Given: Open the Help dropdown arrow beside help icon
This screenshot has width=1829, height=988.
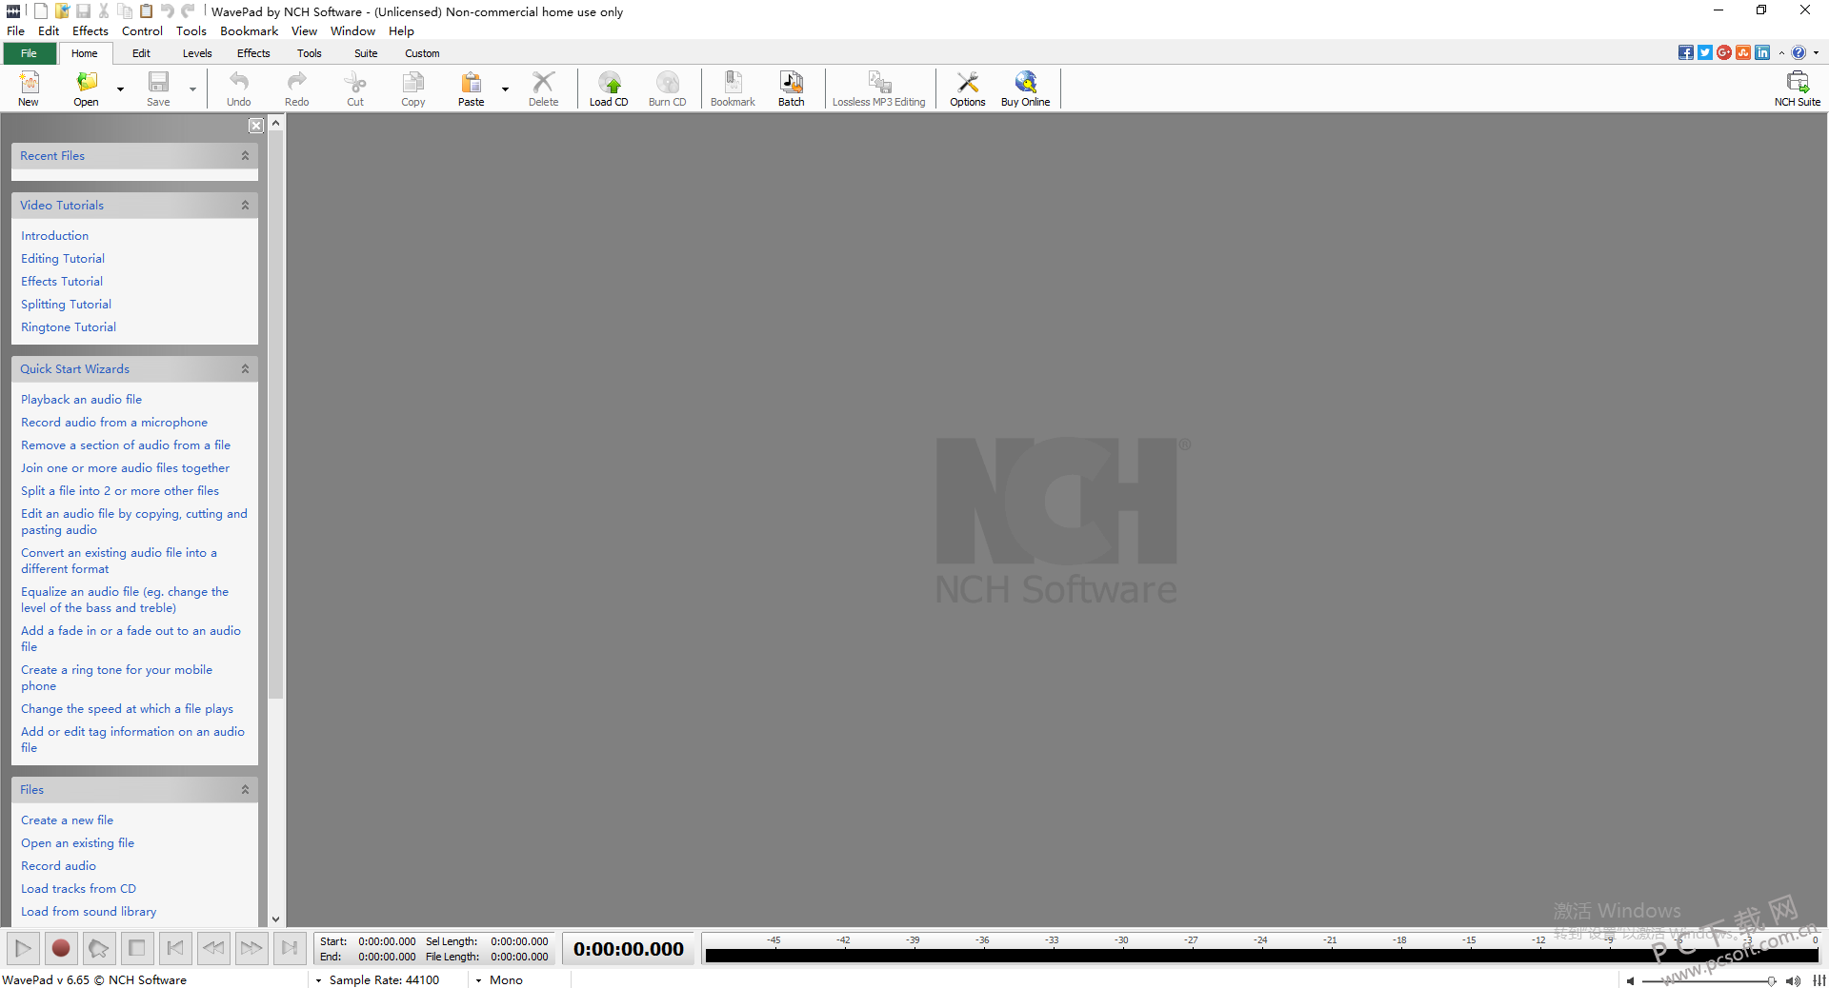Looking at the screenshot, I should (1816, 52).
